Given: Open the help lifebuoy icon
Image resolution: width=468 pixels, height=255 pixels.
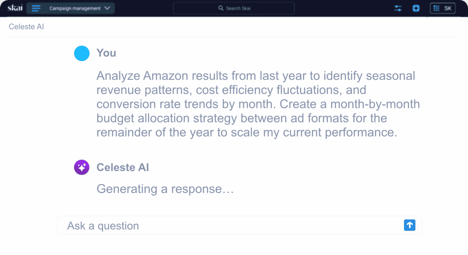Looking at the screenshot, I should click(416, 8).
